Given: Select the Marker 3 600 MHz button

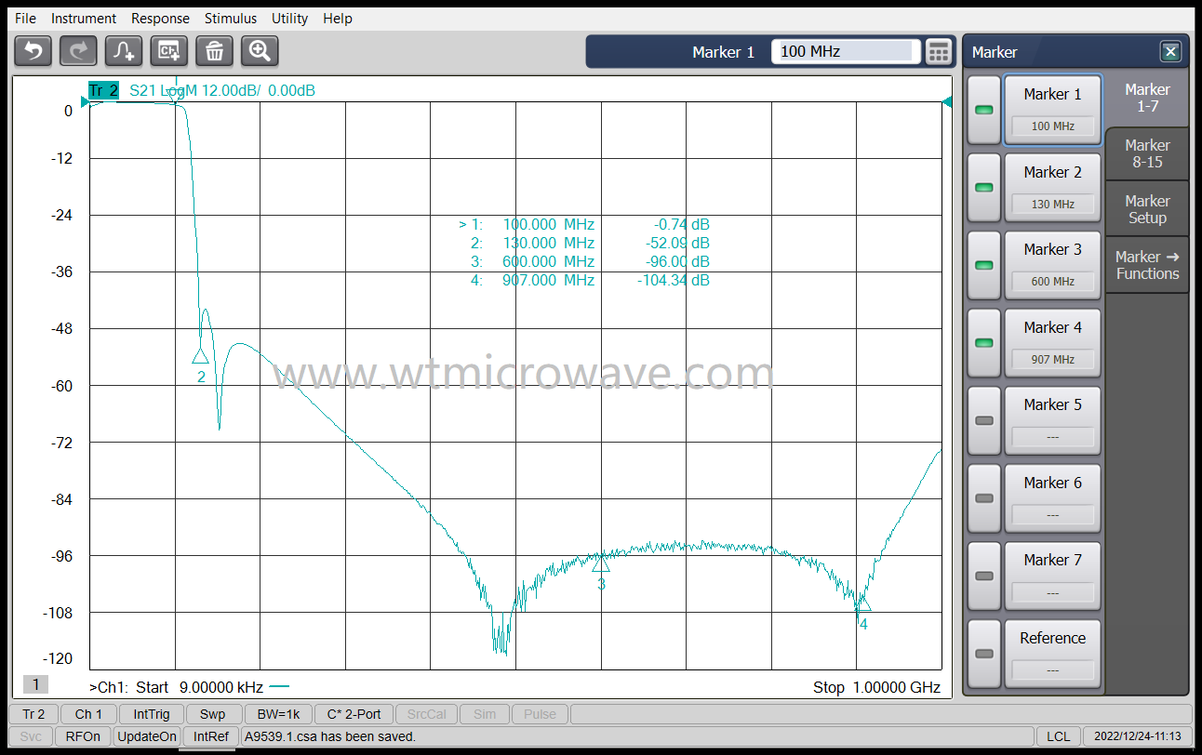Looking at the screenshot, I should [1052, 265].
